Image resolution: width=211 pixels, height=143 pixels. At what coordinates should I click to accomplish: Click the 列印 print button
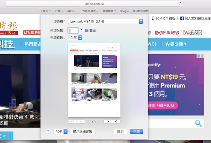[136, 131]
